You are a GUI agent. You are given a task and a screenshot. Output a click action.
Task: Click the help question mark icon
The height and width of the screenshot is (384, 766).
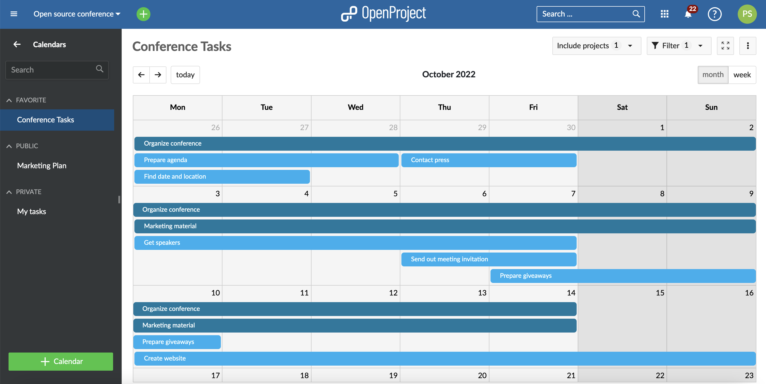714,13
